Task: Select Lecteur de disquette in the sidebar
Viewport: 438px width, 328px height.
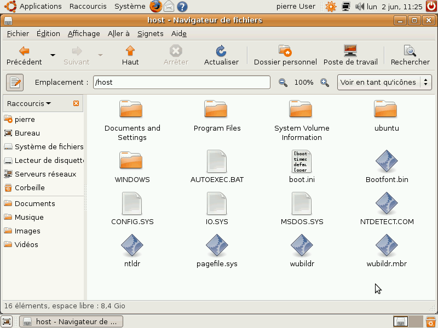Action: tap(43, 160)
